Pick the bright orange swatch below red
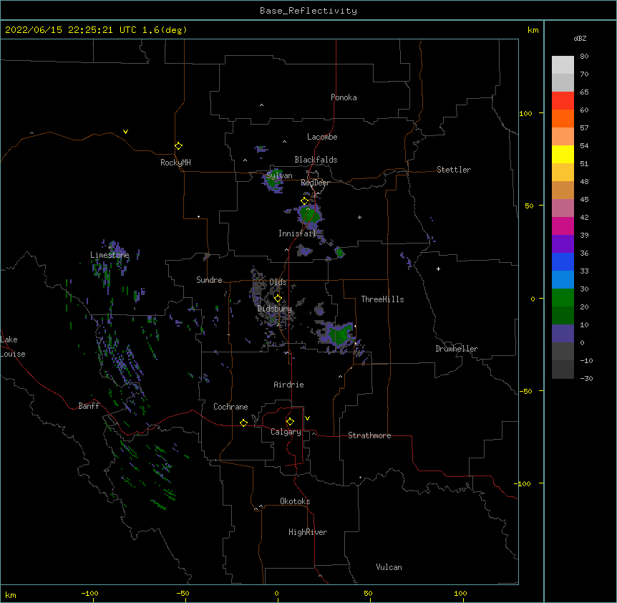This screenshot has width=617, height=603. [x=563, y=118]
